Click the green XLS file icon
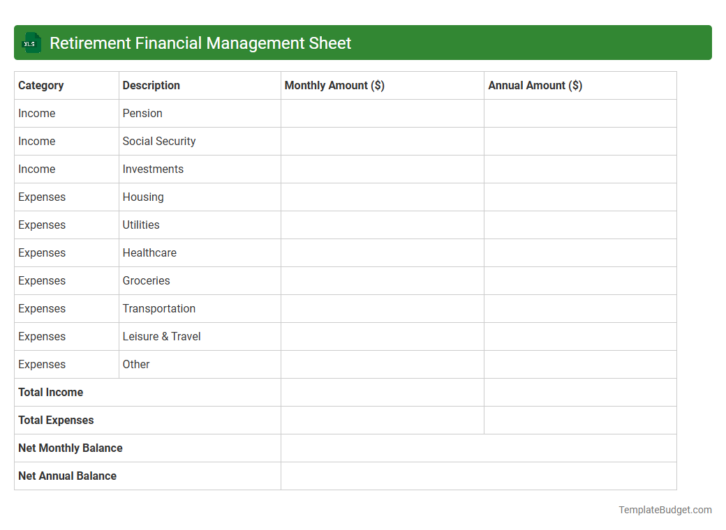Screen dimensions: 726x530 pos(31,43)
